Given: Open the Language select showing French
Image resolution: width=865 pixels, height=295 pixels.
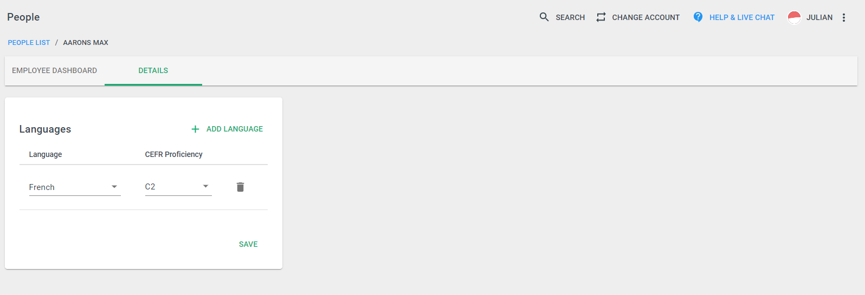Looking at the screenshot, I should pos(75,187).
